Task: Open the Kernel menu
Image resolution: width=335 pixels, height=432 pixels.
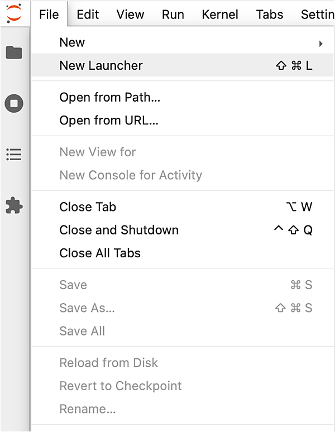Action: [220, 15]
